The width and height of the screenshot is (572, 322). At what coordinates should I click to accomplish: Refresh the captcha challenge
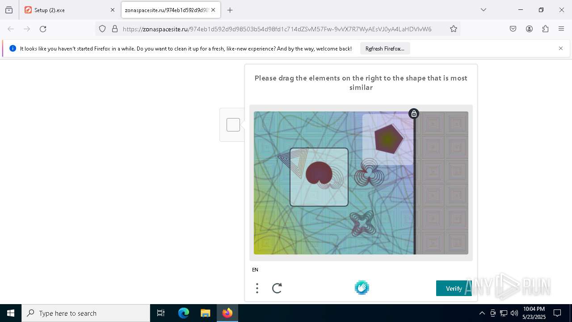click(x=277, y=288)
